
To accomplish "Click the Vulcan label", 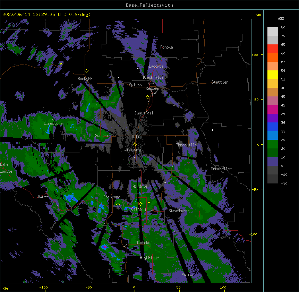I will 188,275.
